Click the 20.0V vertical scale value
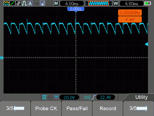The height and width of the screenshot is (116, 154). [x=69, y=98]
